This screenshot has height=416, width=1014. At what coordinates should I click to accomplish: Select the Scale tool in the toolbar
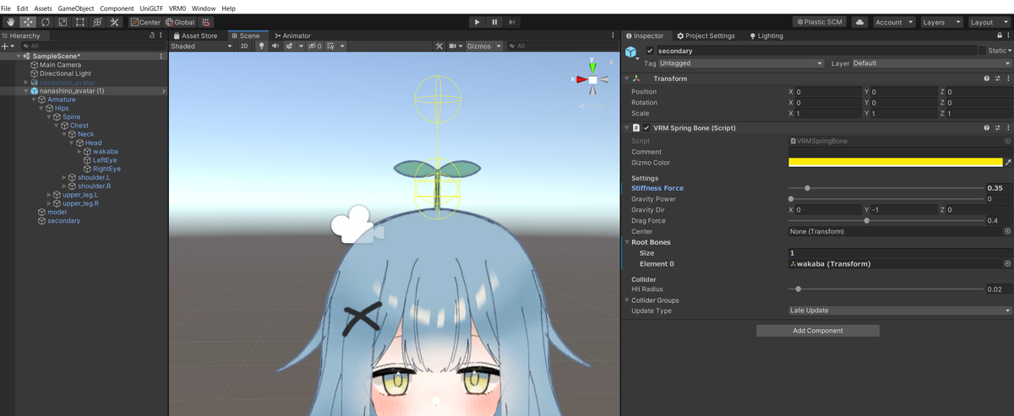[63, 22]
